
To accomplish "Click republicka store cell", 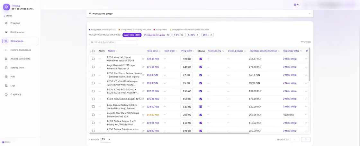I will point(288,115).
